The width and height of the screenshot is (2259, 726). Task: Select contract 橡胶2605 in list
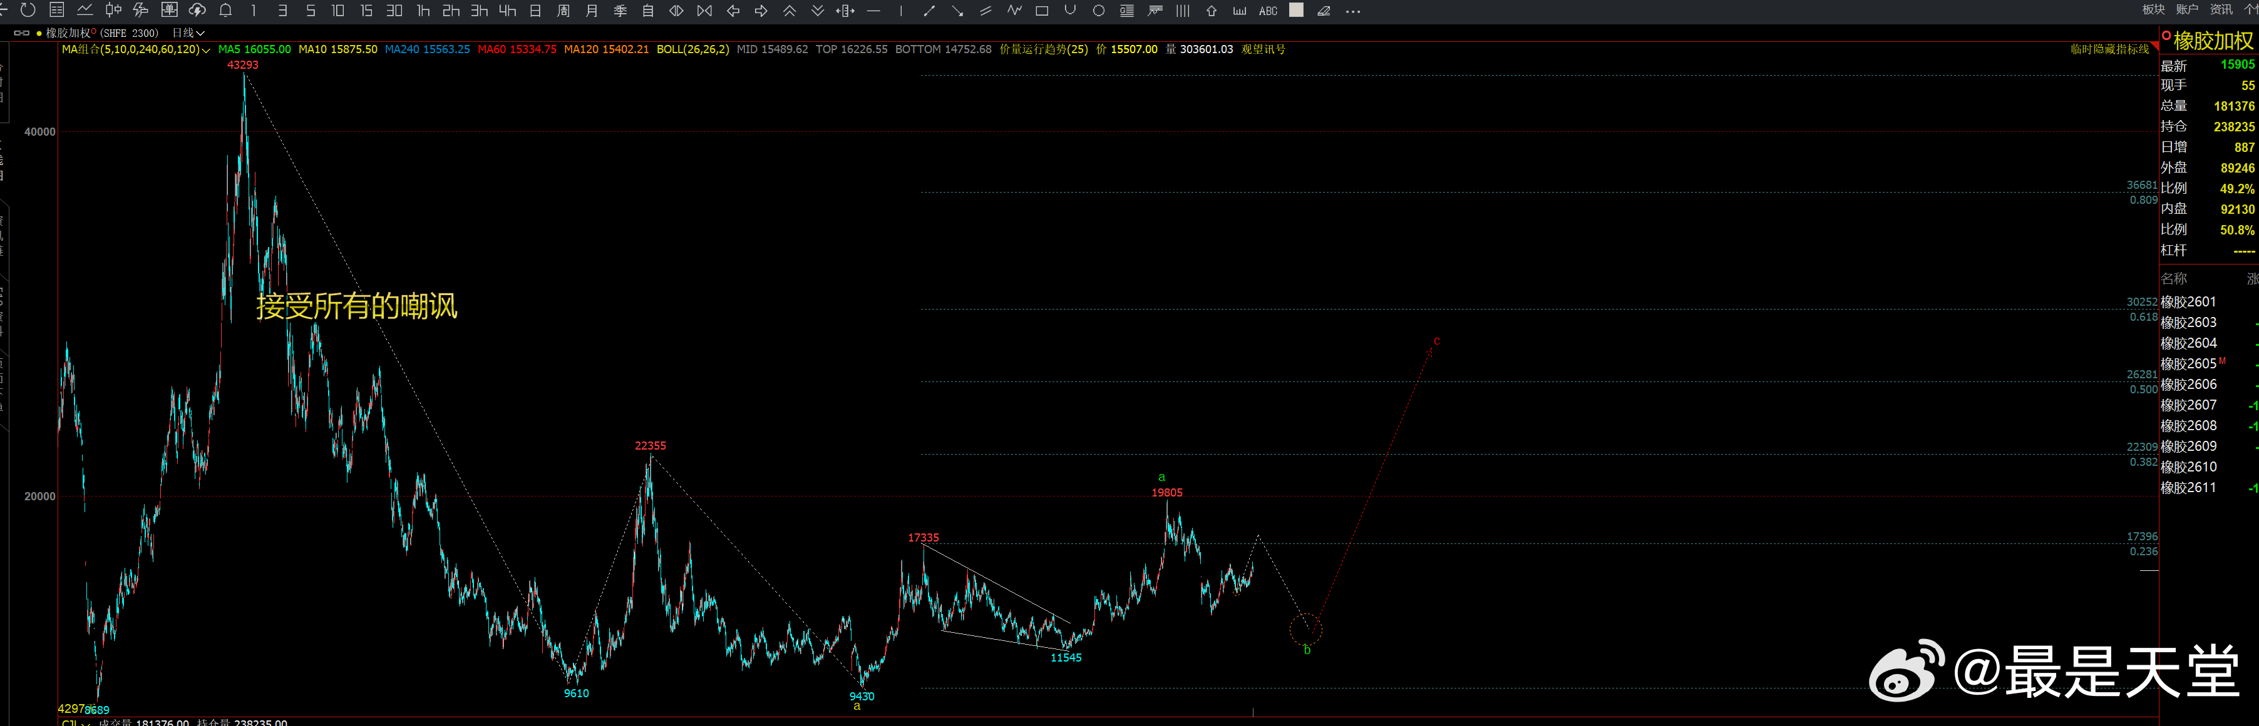2188,363
